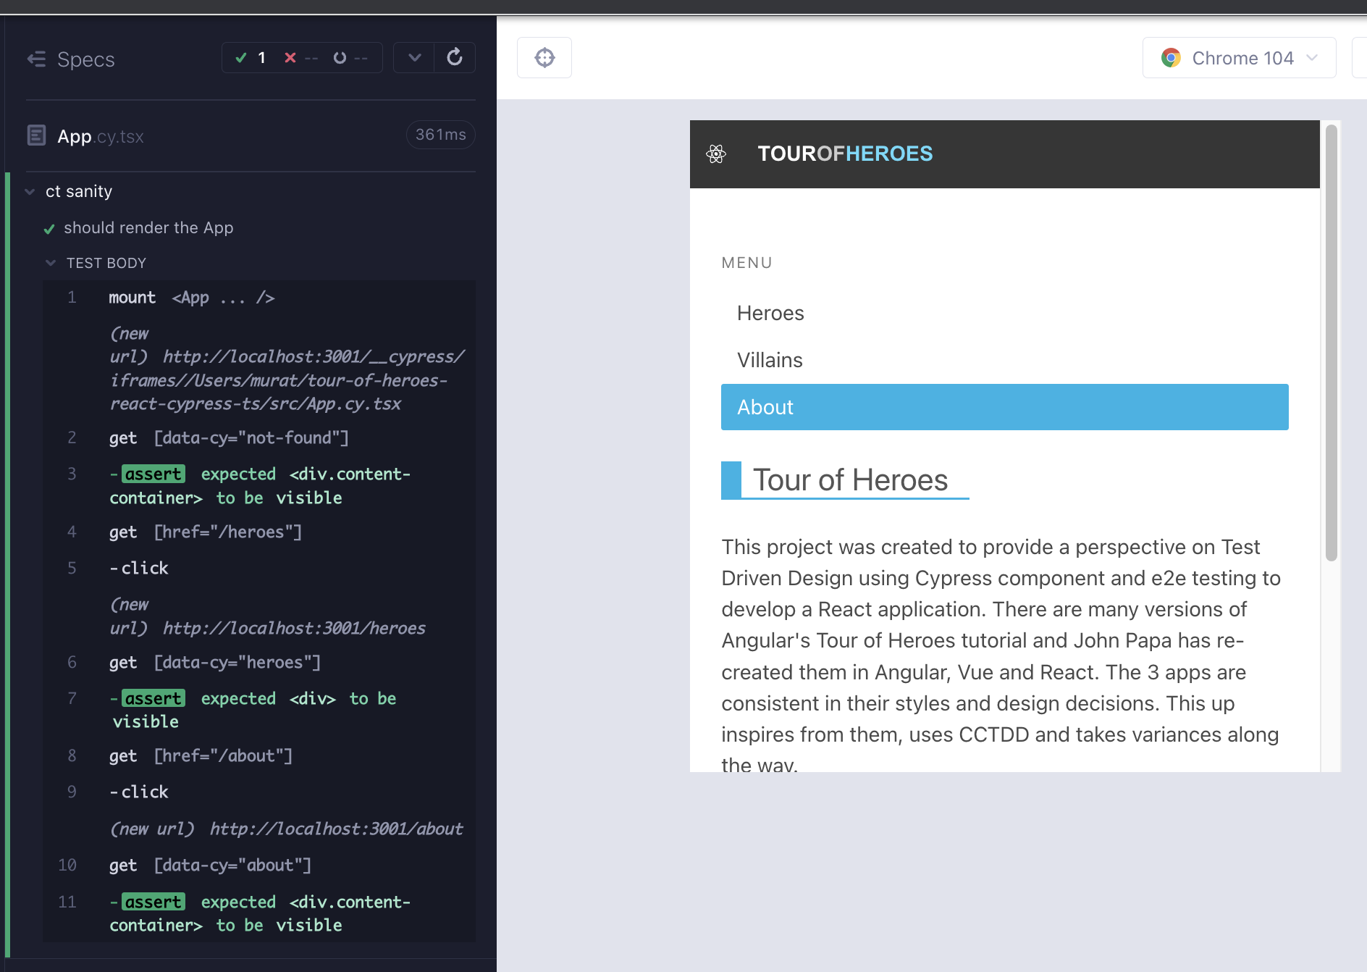Select the get [href="/heroes"] command
This screenshot has width=1367, height=972.
259,532
